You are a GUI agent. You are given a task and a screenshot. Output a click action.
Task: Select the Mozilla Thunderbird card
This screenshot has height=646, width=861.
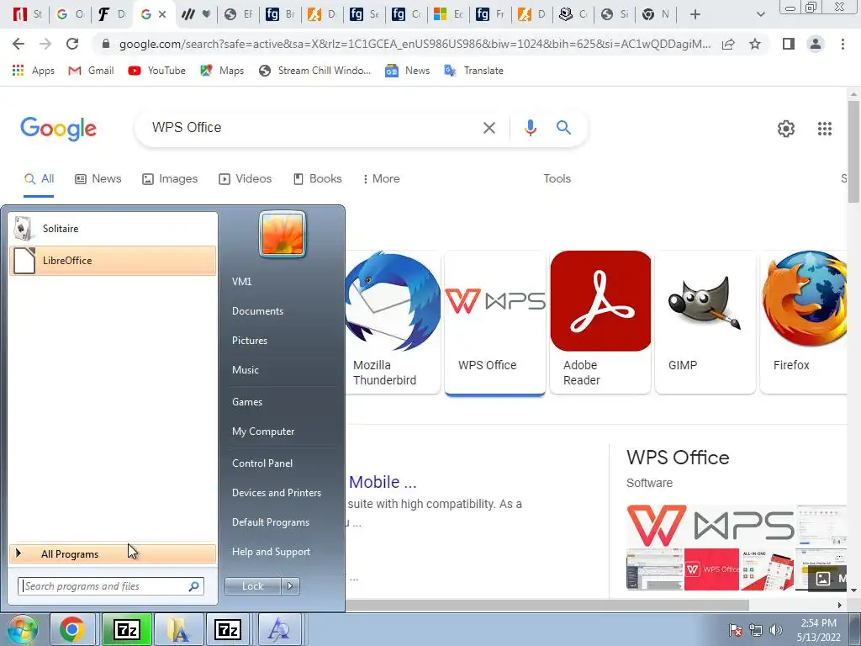coord(393,322)
